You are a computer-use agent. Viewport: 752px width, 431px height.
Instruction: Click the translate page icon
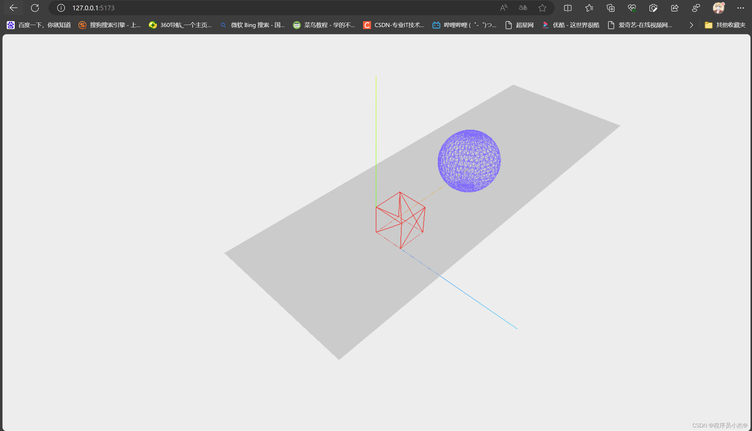coord(523,8)
